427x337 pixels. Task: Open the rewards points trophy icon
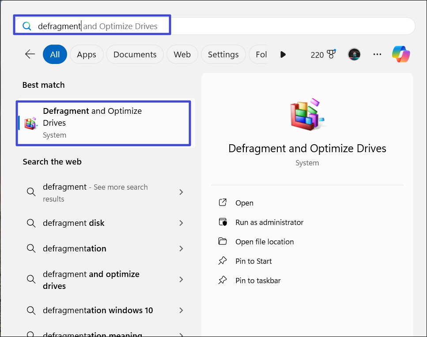(x=331, y=54)
